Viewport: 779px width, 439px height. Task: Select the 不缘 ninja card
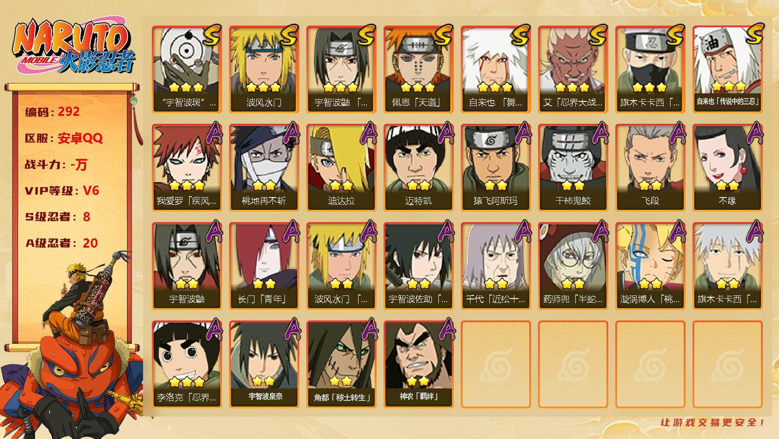pos(727,167)
